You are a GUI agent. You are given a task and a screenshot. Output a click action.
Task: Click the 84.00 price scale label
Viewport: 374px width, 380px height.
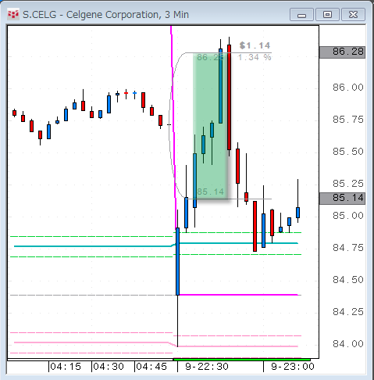coord(348,344)
